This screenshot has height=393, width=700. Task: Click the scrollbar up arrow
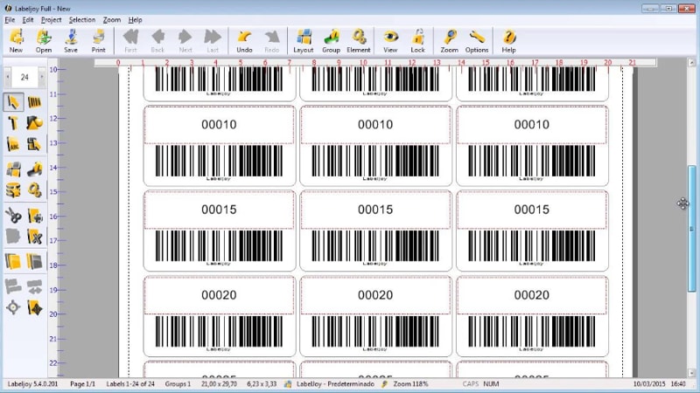click(692, 63)
